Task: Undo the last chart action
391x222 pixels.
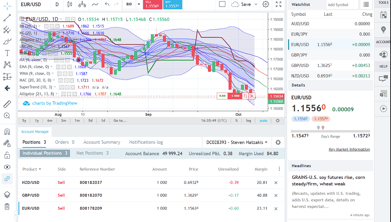Action: (x=107, y=4)
